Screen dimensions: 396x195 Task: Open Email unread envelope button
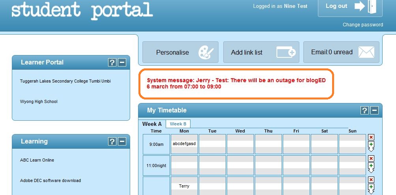coord(341,52)
